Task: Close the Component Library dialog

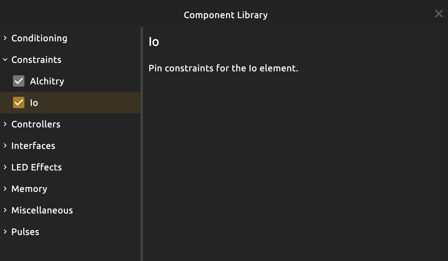Action: (439, 14)
